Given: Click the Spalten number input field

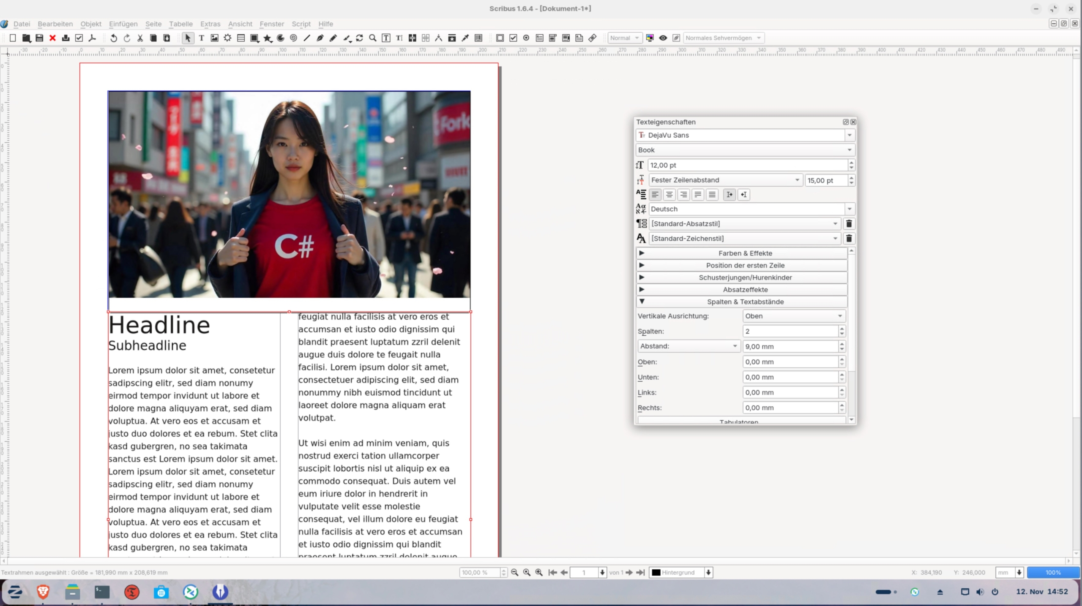Looking at the screenshot, I should pos(790,331).
